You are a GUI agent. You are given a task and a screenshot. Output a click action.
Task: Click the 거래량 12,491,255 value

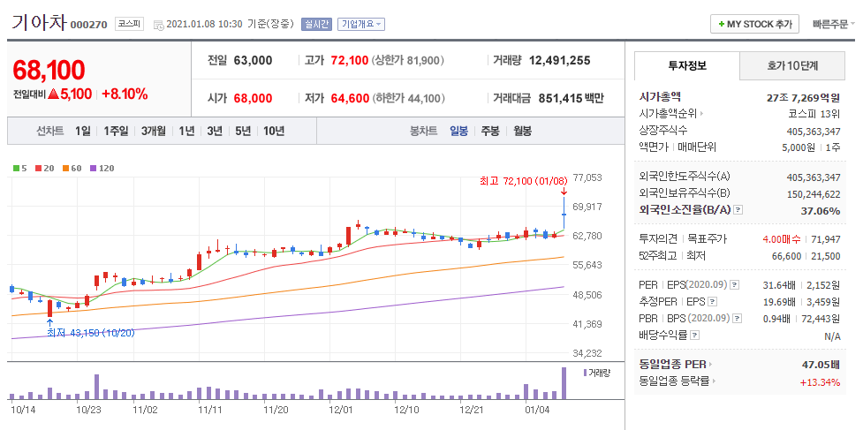point(560,61)
